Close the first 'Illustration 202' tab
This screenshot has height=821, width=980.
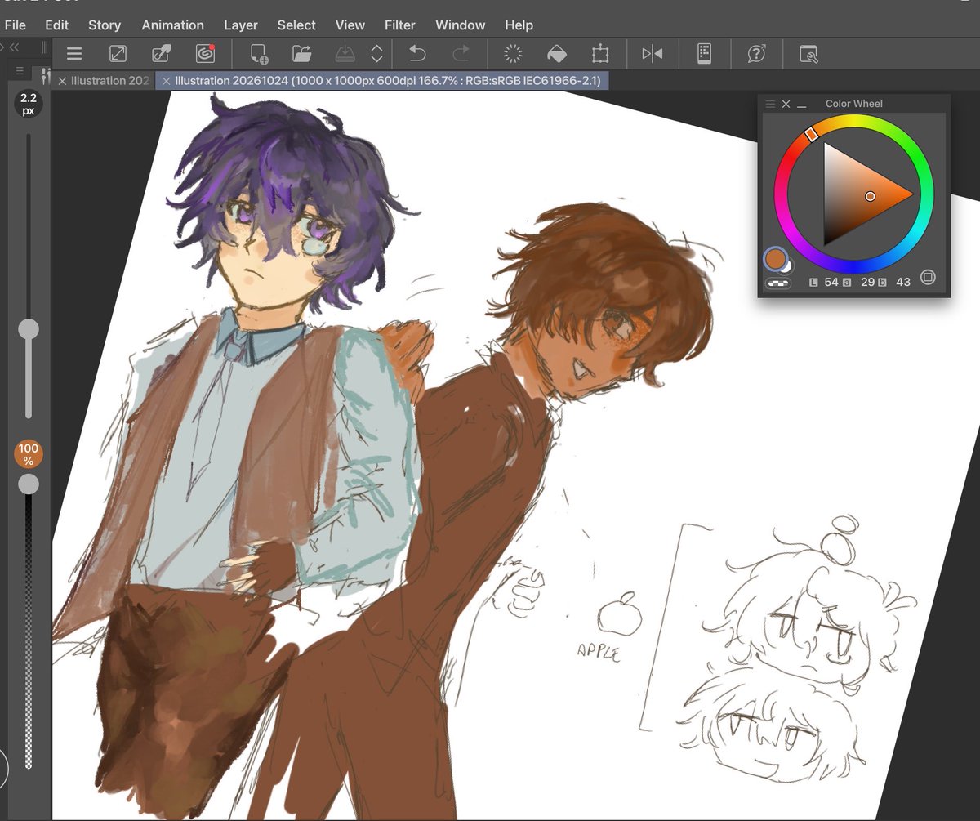62,81
